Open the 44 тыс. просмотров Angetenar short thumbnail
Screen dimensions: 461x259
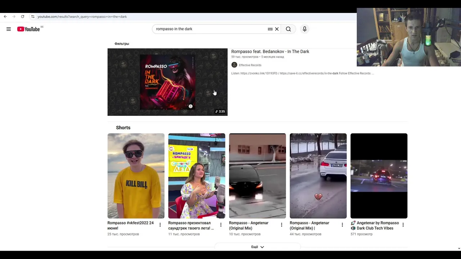[x=318, y=176]
